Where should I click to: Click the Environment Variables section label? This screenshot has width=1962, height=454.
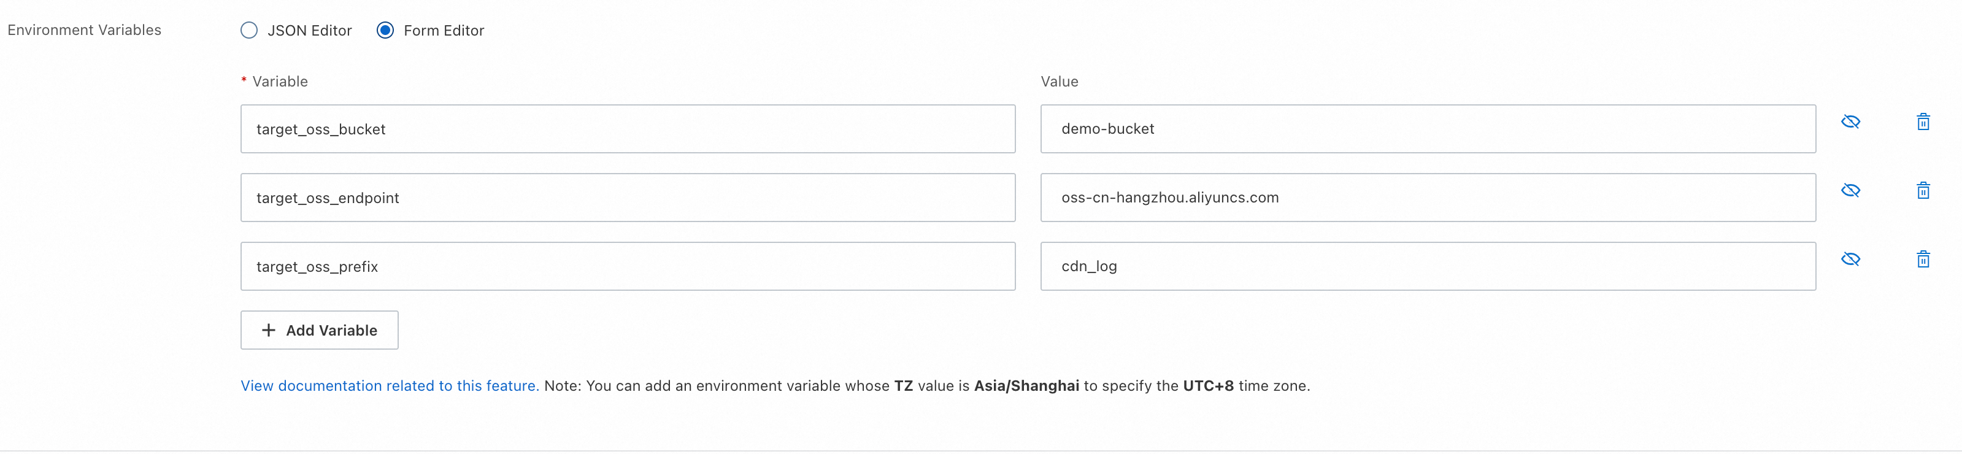click(x=85, y=29)
